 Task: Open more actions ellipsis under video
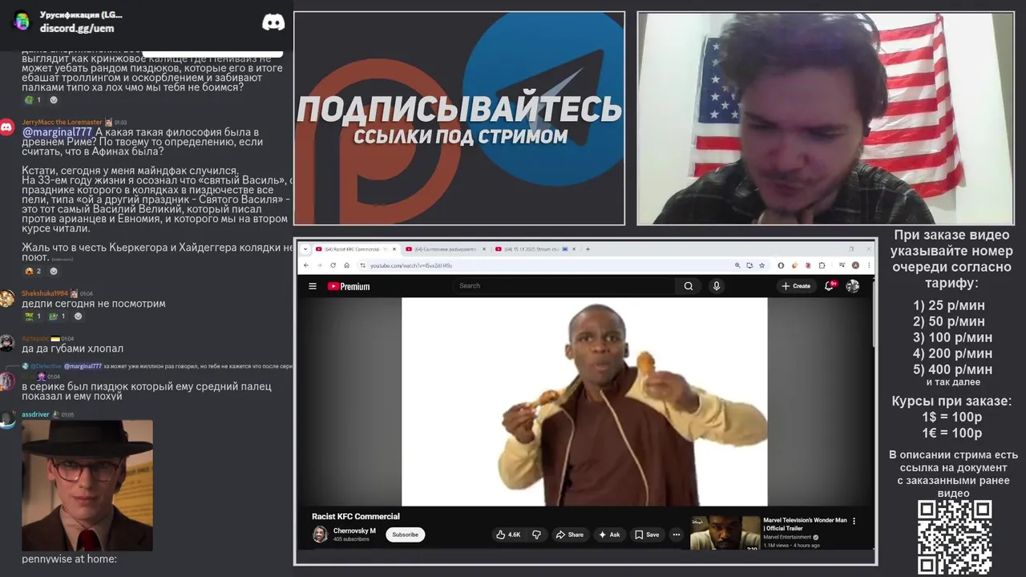[677, 535]
